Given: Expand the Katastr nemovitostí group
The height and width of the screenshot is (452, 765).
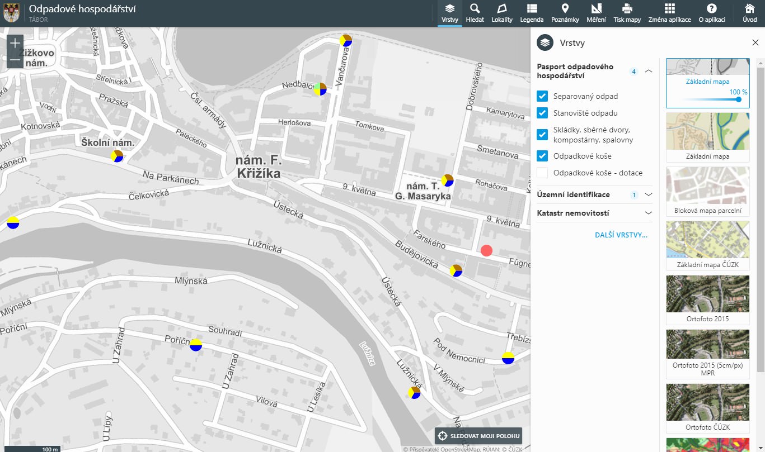Looking at the screenshot, I should click(649, 213).
